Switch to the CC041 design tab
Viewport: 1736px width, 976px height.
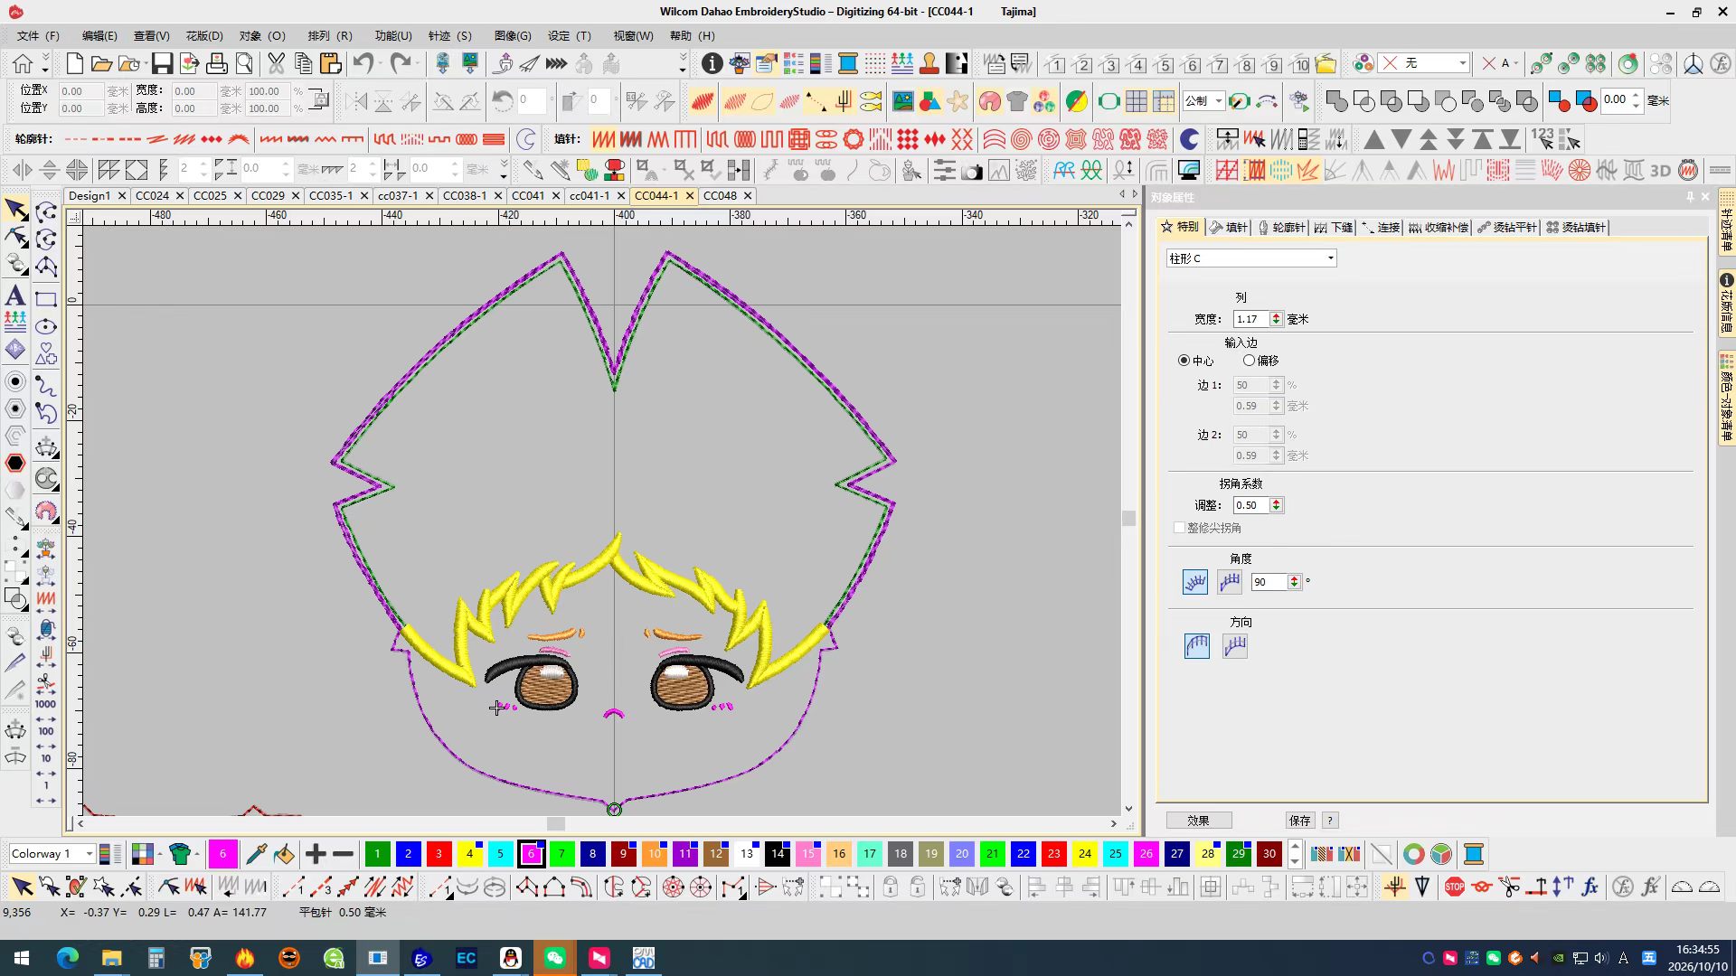click(528, 195)
